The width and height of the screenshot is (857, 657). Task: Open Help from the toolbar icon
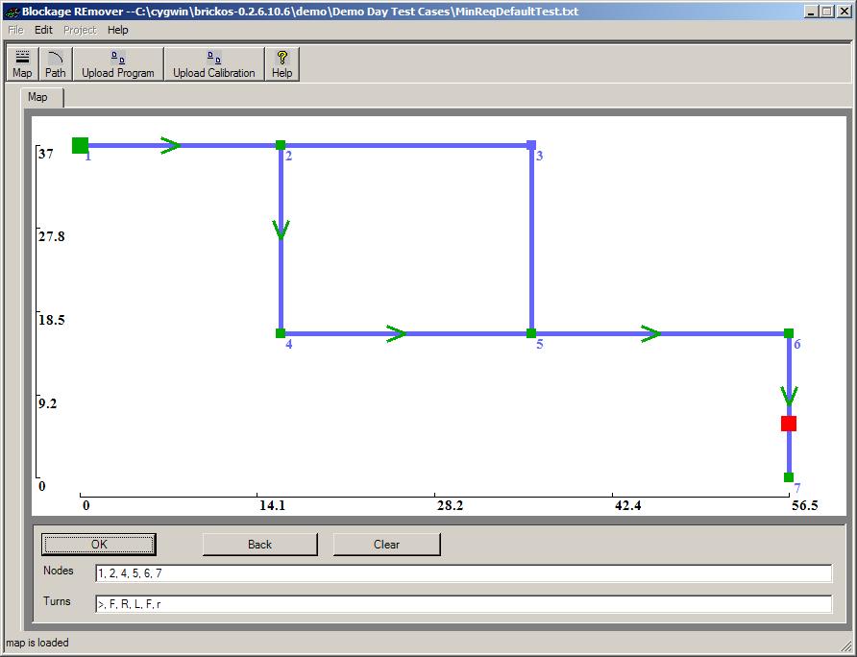[282, 64]
